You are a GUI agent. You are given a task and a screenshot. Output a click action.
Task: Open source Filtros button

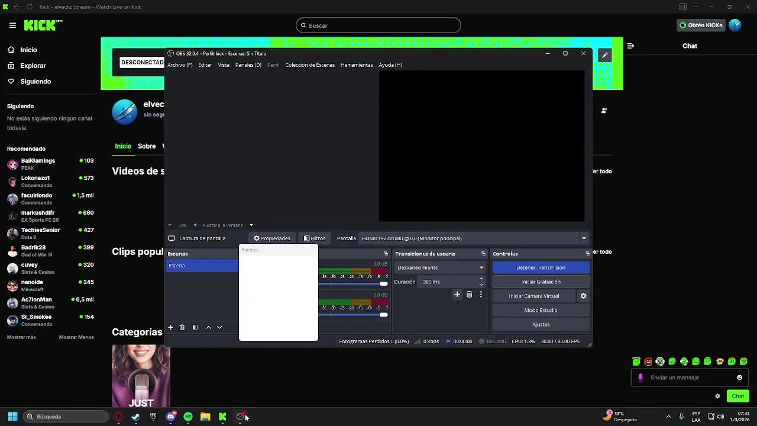315,238
